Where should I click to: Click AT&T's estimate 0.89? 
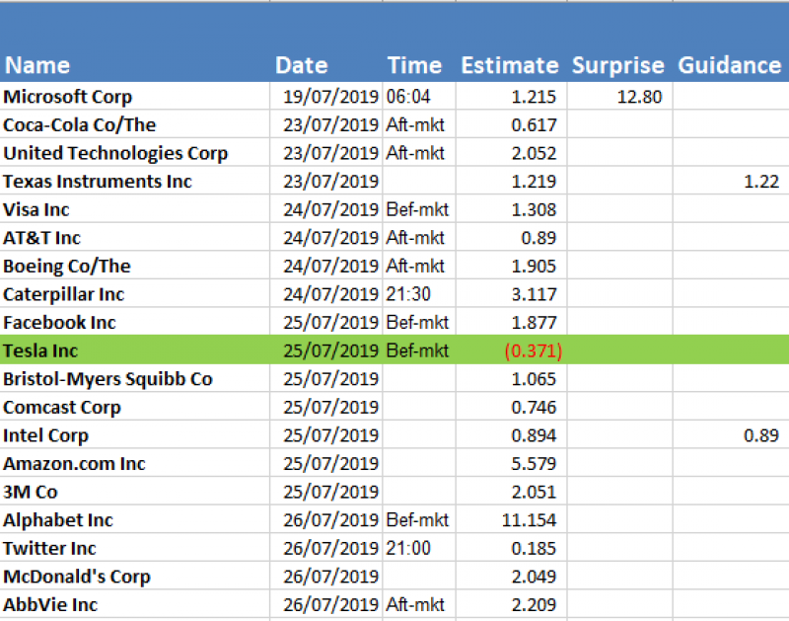(538, 237)
